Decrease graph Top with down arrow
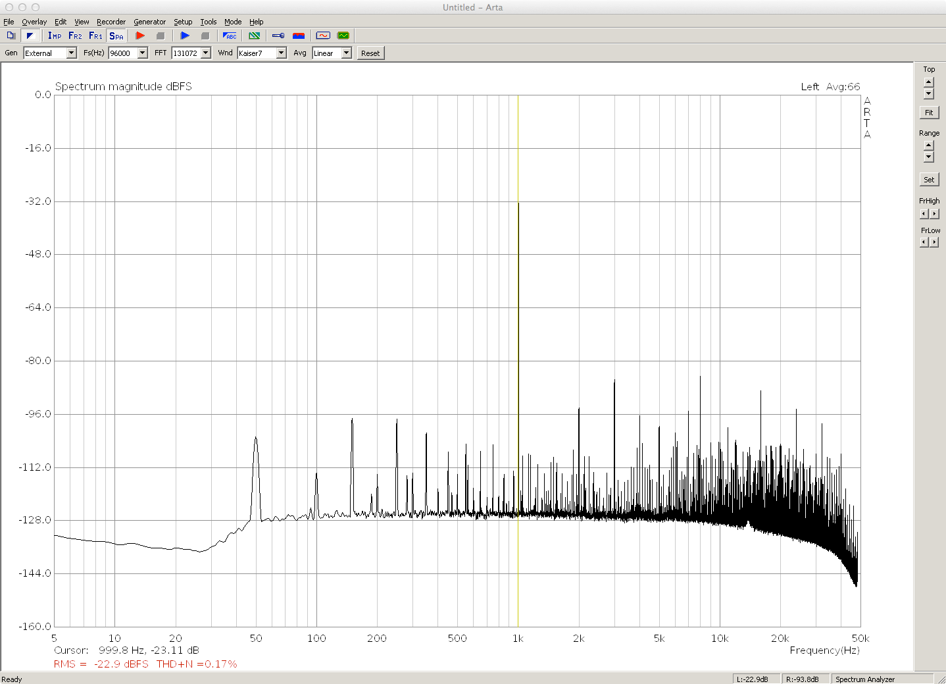The height and width of the screenshot is (684, 946). coord(929,93)
